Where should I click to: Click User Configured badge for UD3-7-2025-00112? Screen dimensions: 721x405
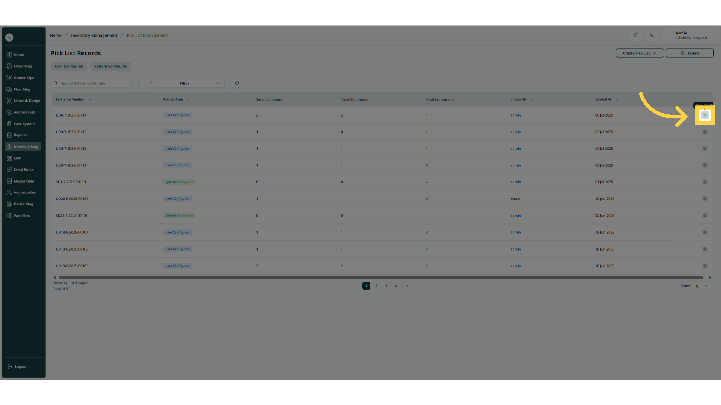pyautogui.click(x=177, y=149)
